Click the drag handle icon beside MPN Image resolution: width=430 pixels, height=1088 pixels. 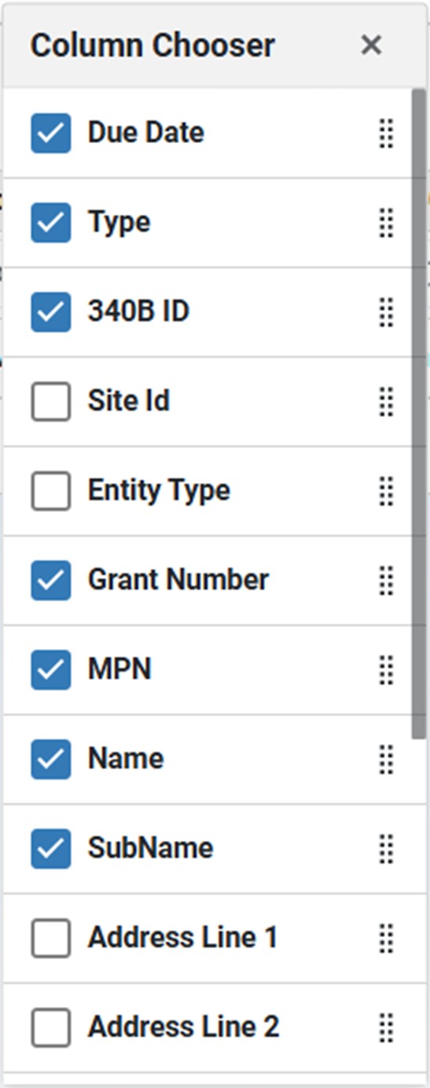point(385,670)
